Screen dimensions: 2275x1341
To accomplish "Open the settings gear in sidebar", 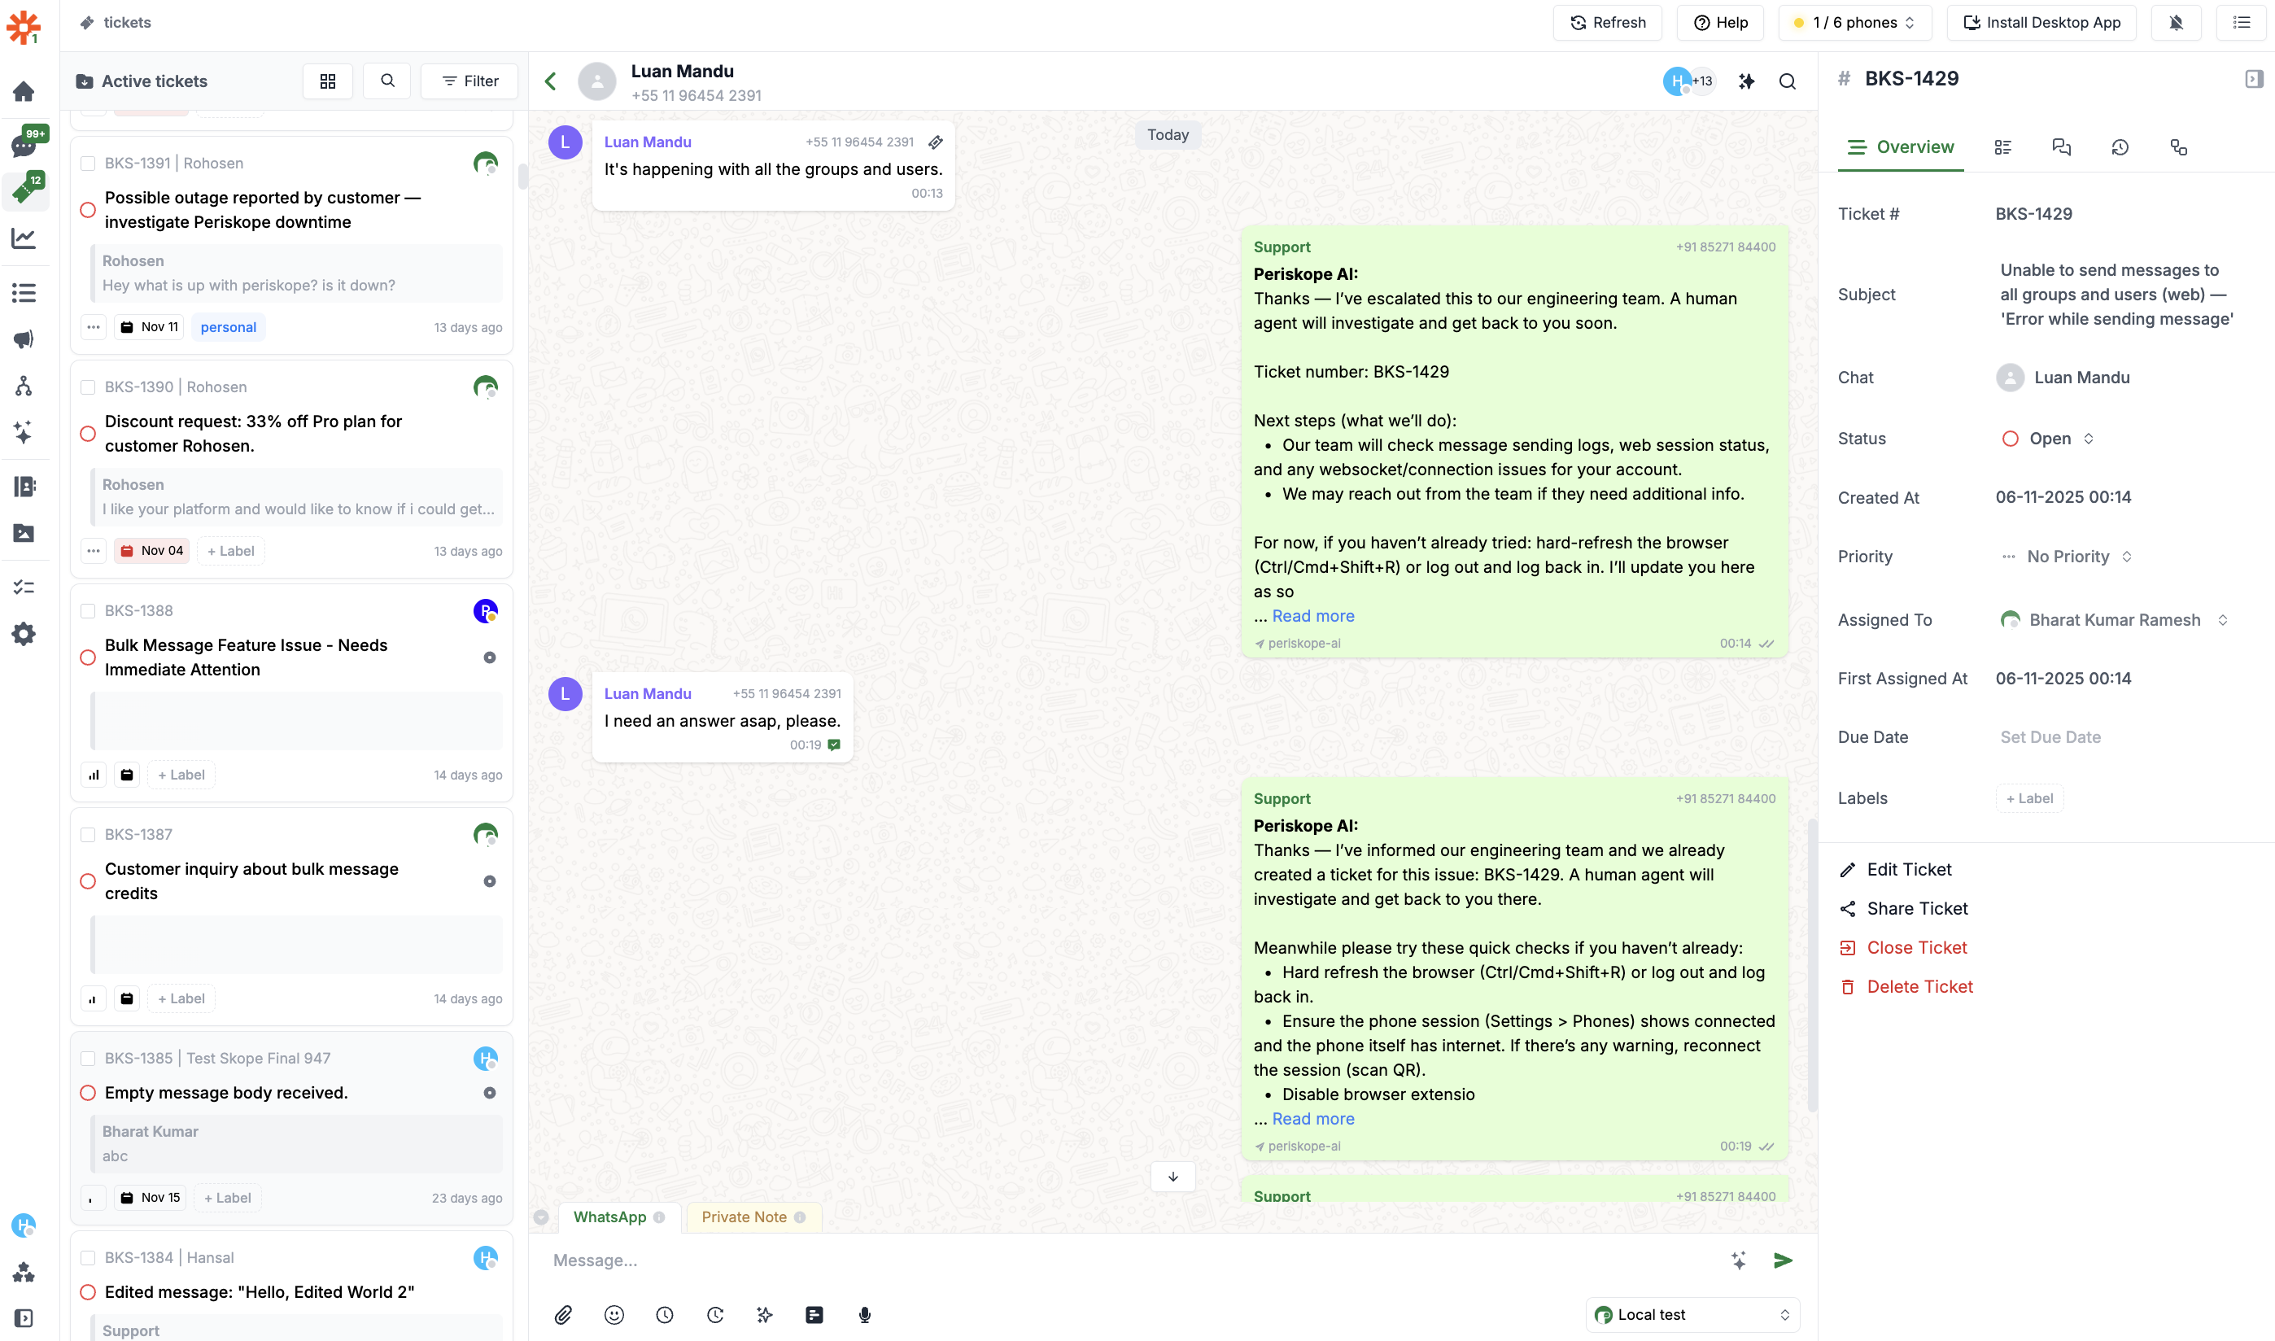I will click(x=24, y=635).
